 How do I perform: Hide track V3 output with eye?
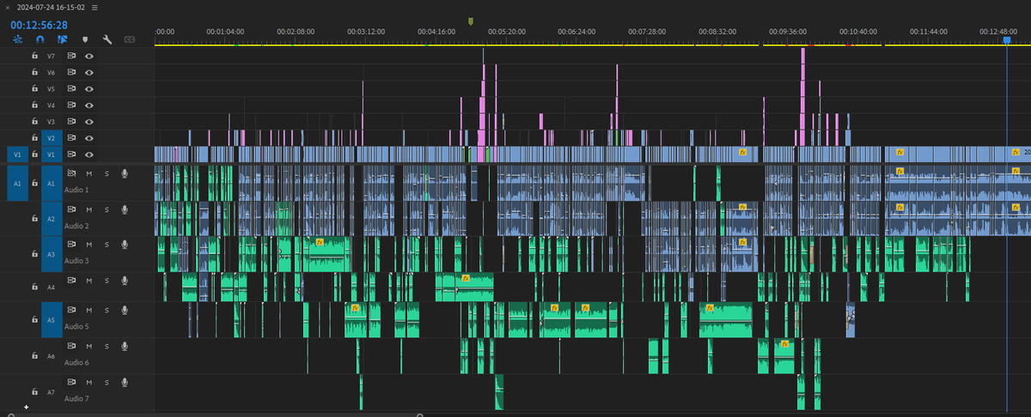[x=88, y=121]
